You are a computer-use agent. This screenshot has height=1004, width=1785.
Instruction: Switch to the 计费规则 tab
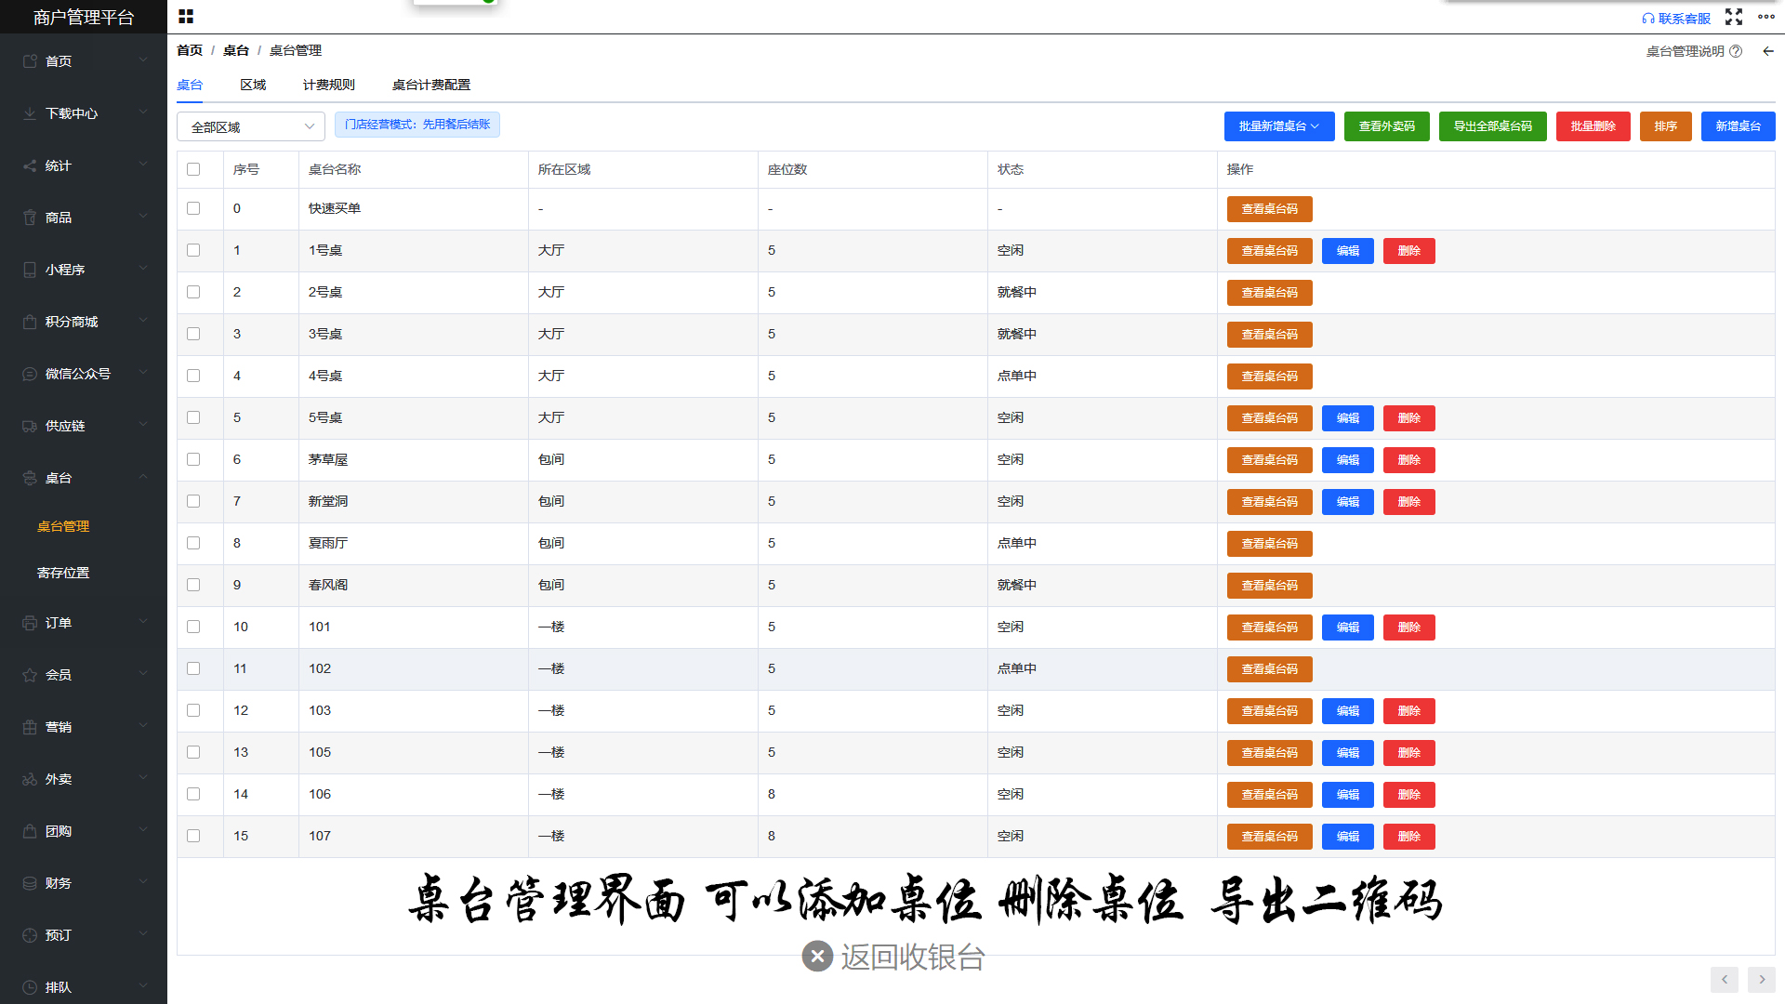(328, 85)
